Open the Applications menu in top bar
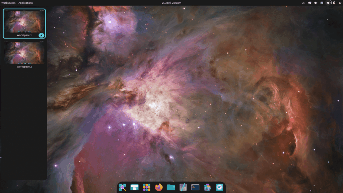Image resolution: width=343 pixels, height=193 pixels. (25, 3)
